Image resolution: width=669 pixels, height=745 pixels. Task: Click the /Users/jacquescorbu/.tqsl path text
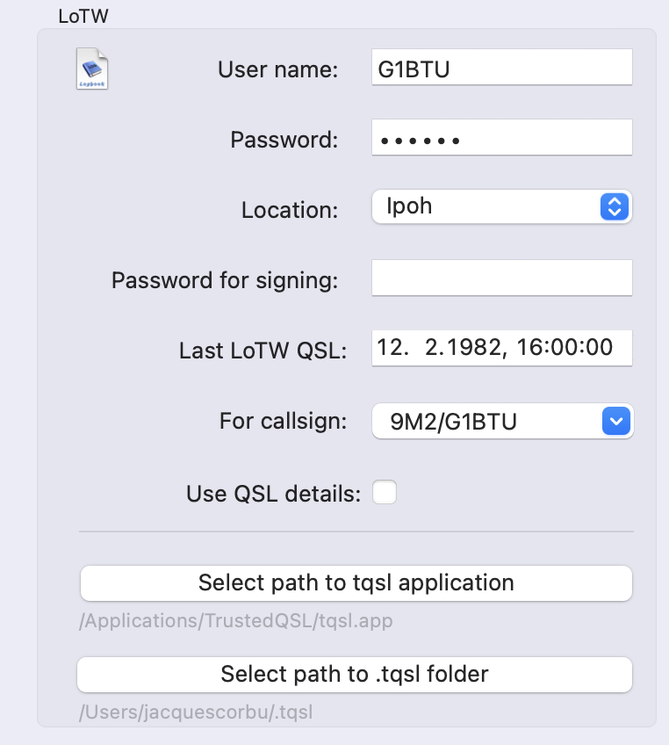tap(196, 712)
